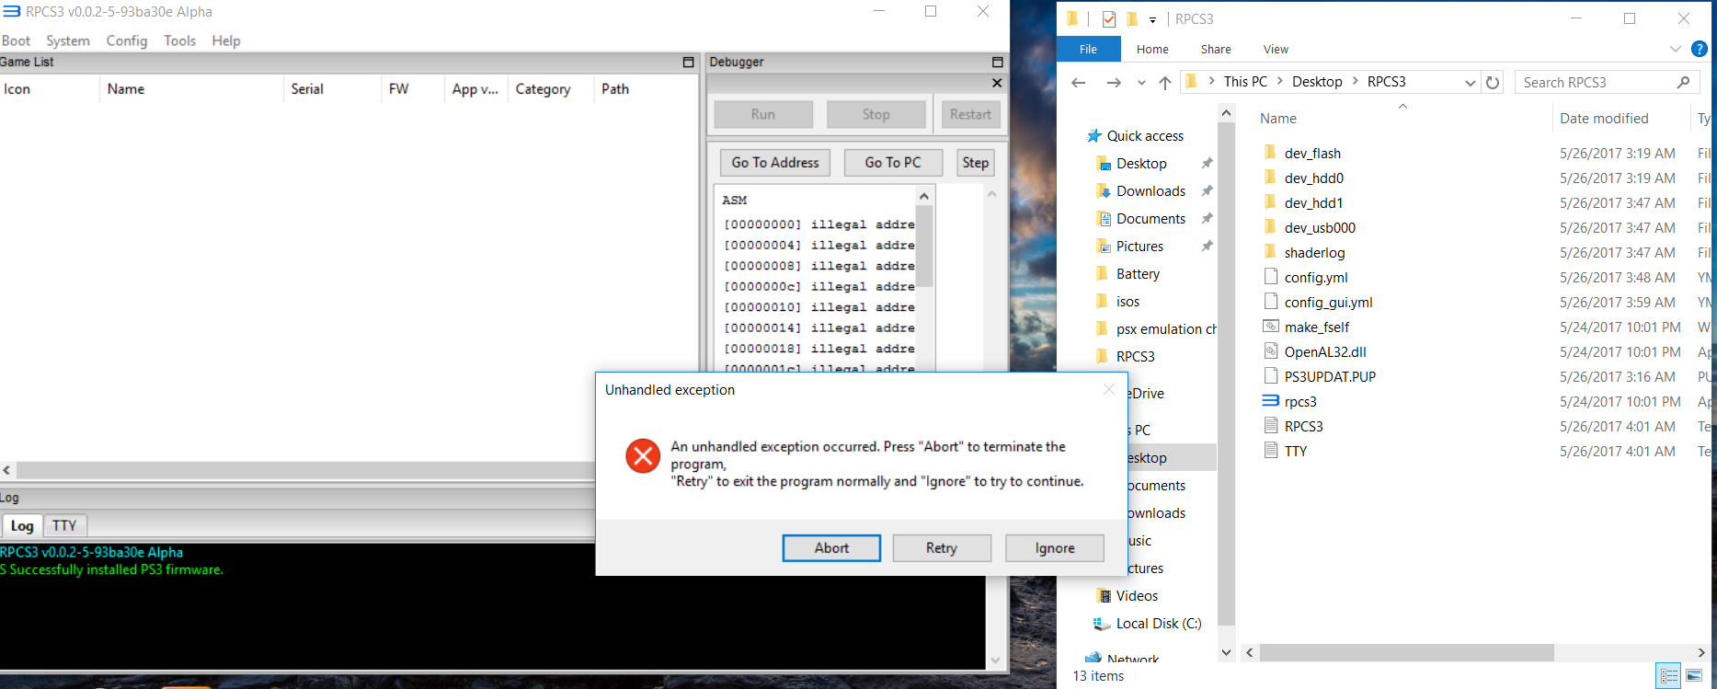Select the make_fself file
1717x689 pixels.
[1317, 327]
